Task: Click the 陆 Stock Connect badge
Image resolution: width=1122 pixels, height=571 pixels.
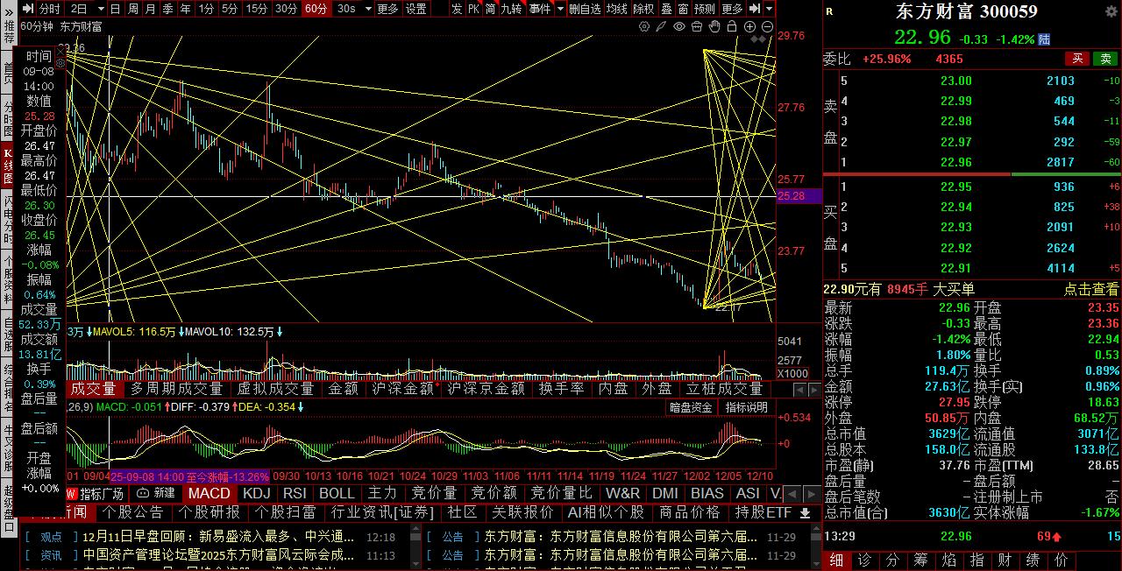Action: [x=1045, y=39]
